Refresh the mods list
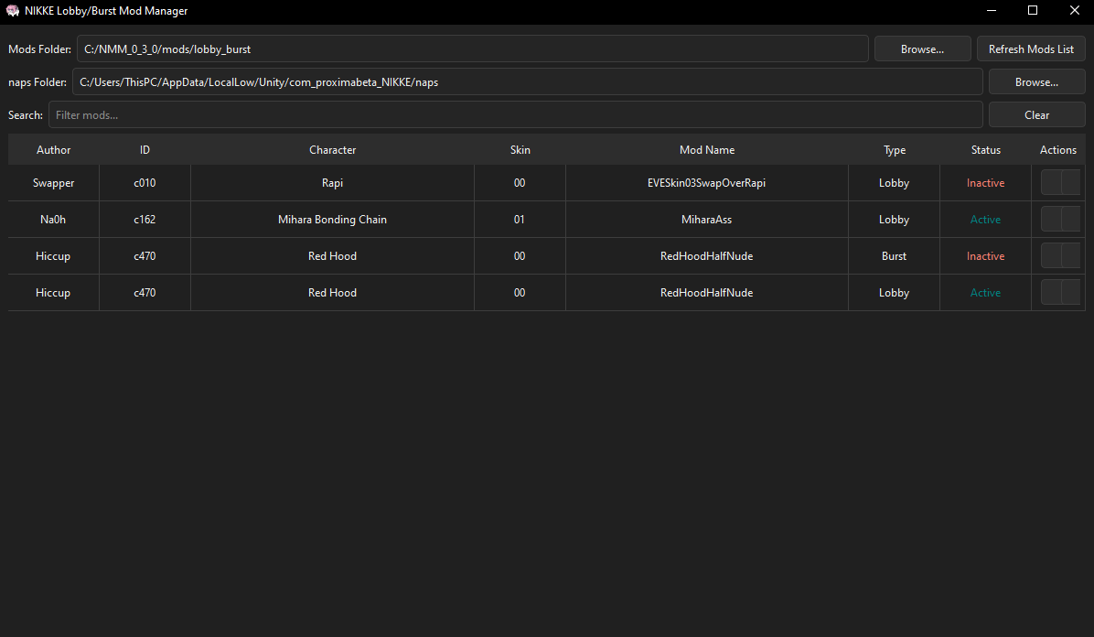Screen dimensions: 1094x637 click(x=1031, y=48)
